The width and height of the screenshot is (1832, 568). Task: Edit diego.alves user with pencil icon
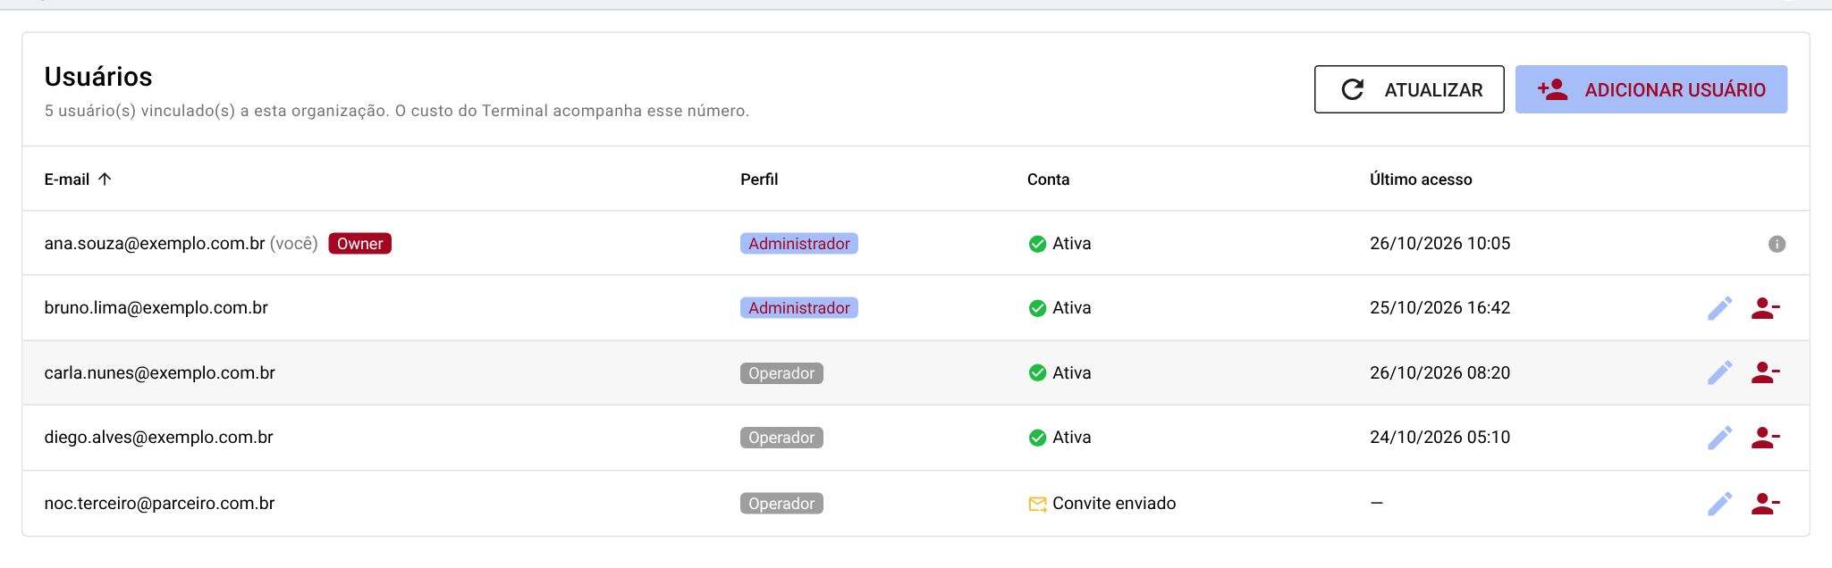1720,438
